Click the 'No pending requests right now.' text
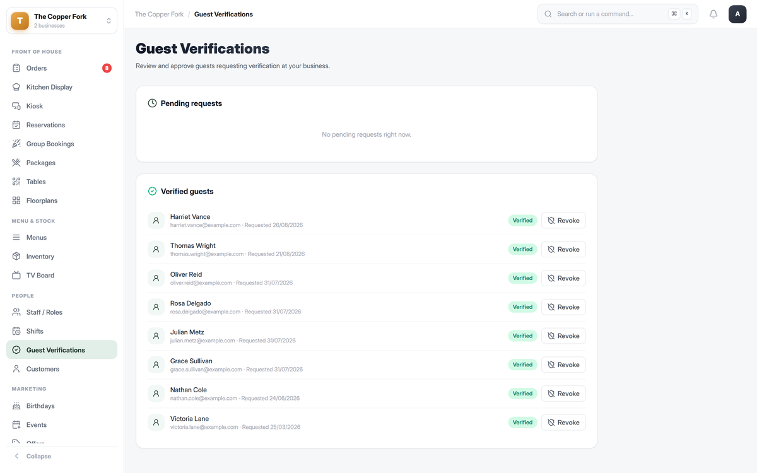 pos(367,134)
